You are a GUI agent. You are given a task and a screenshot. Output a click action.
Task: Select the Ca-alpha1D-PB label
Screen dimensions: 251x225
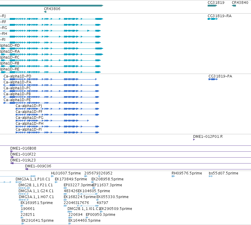tap(17, 94)
